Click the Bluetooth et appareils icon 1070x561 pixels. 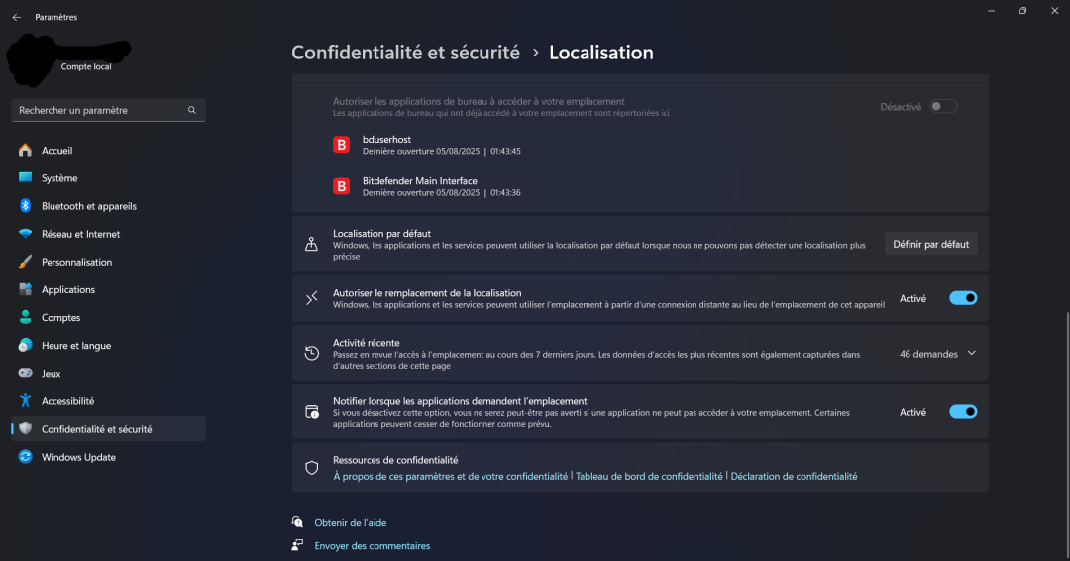(x=25, y=206)
